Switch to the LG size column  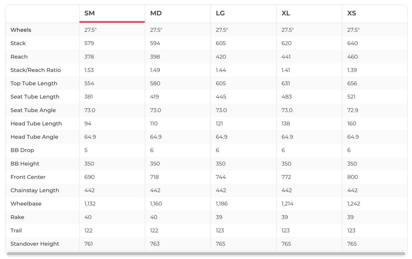click(x=220, y=14)
